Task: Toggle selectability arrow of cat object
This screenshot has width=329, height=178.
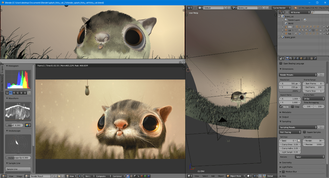Action: (324, 30)
